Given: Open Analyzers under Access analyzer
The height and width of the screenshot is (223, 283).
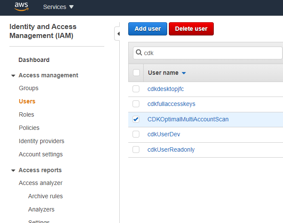Looking at the screenshot, I should click(41, 209).
